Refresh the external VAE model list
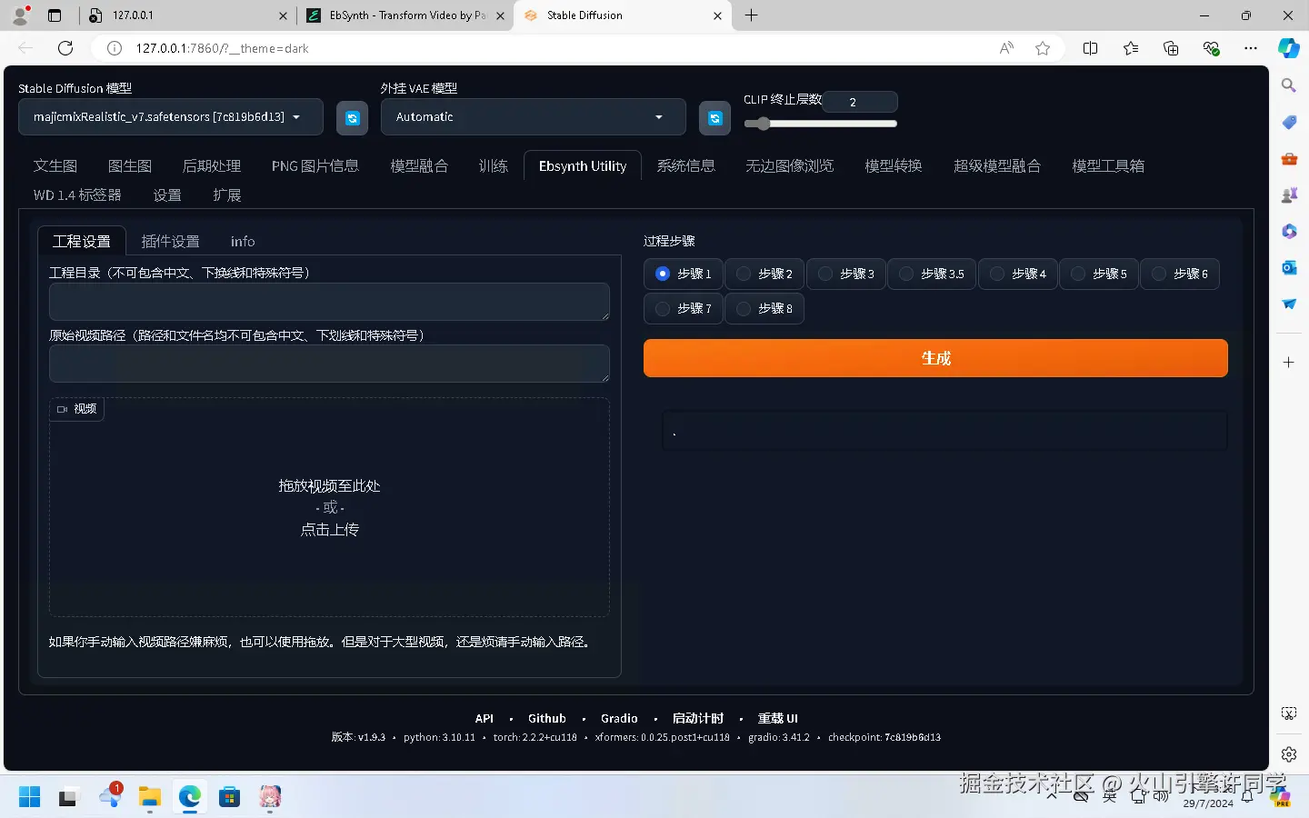Viewport: 1309px width, 818px height. (714, 117)
